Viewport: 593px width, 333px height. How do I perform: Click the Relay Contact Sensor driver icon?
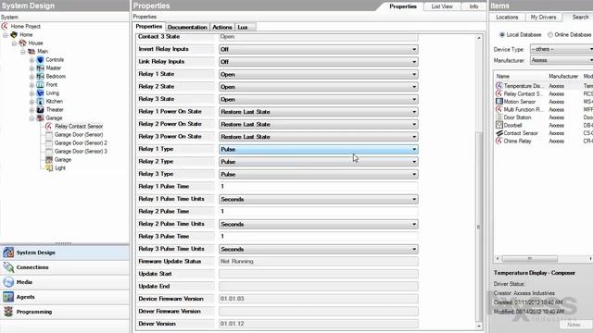(49, 126)
